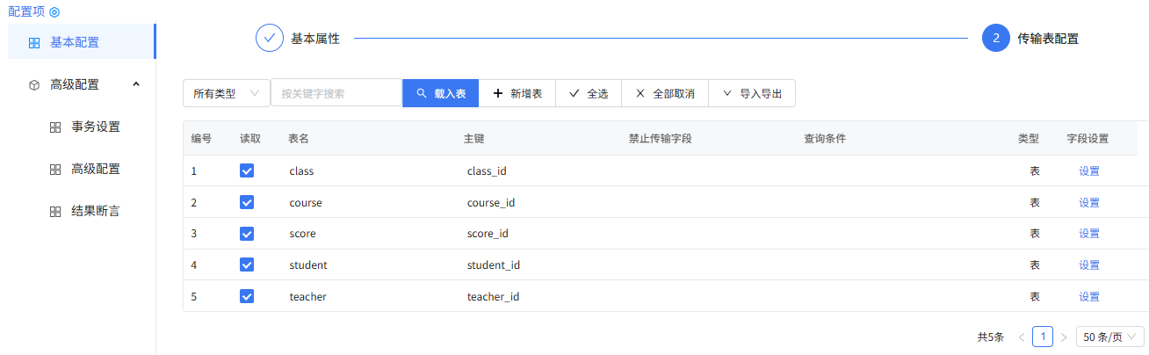Collapse the 高级配置 sidebar group
Screen dimensions: 1149x355
[135, 84]
